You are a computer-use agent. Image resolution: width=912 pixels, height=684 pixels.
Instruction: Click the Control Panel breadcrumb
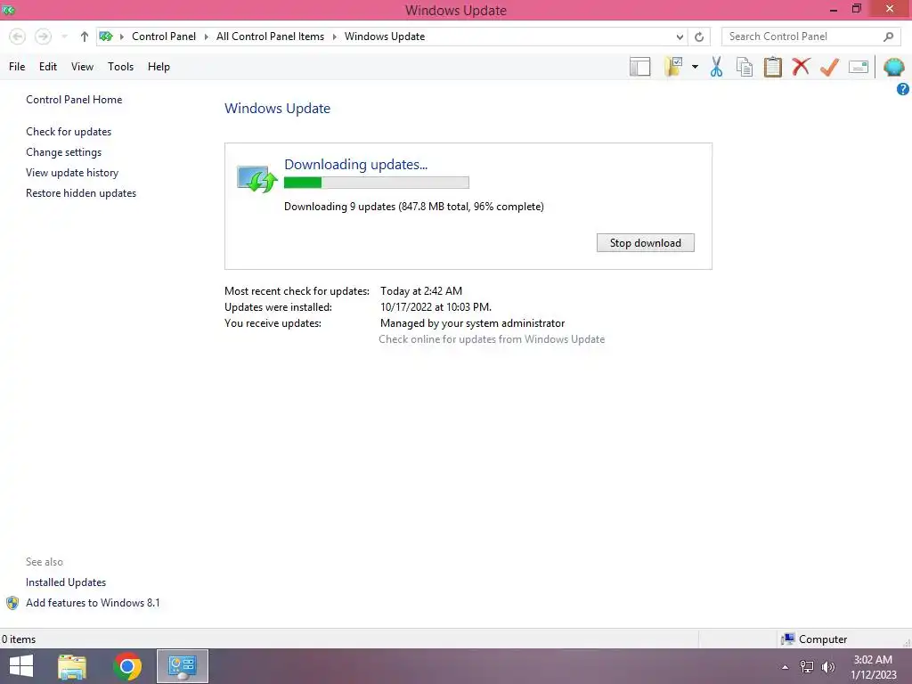[x=164, y=37]
